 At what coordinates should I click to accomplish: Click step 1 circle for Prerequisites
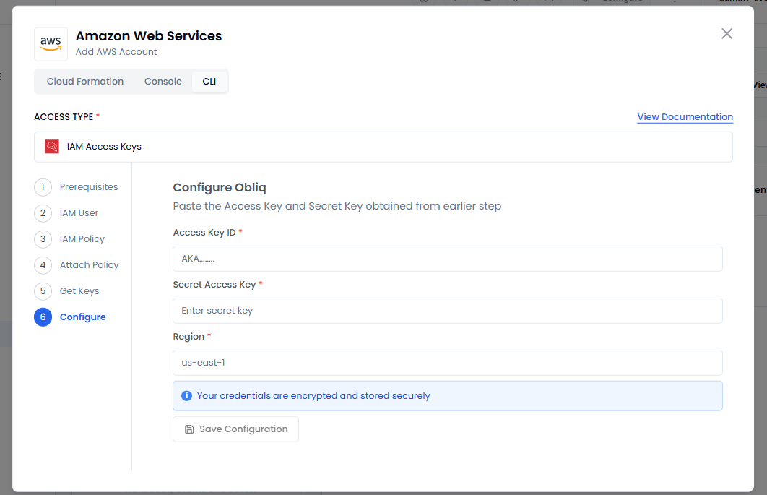pyautogui.click(x=43, y=187)
